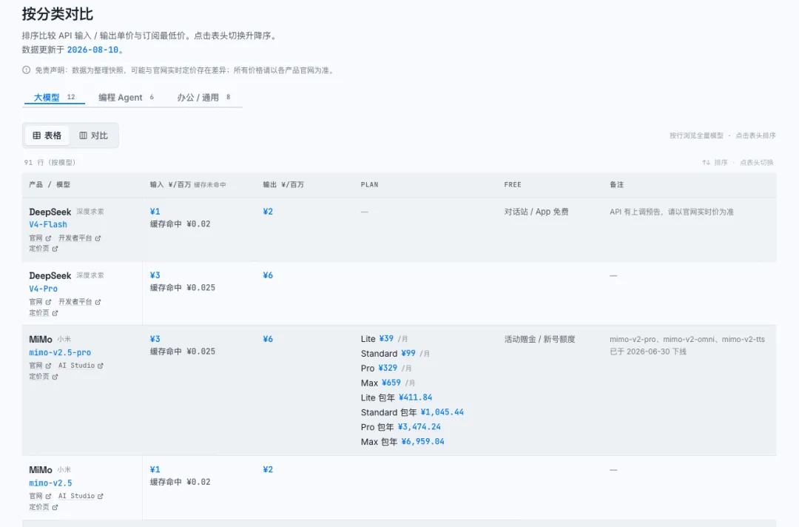Open 定价页 link in mimo-v2.5 row
The width and height of the screenshot is (799, 527).
[44, 507]
